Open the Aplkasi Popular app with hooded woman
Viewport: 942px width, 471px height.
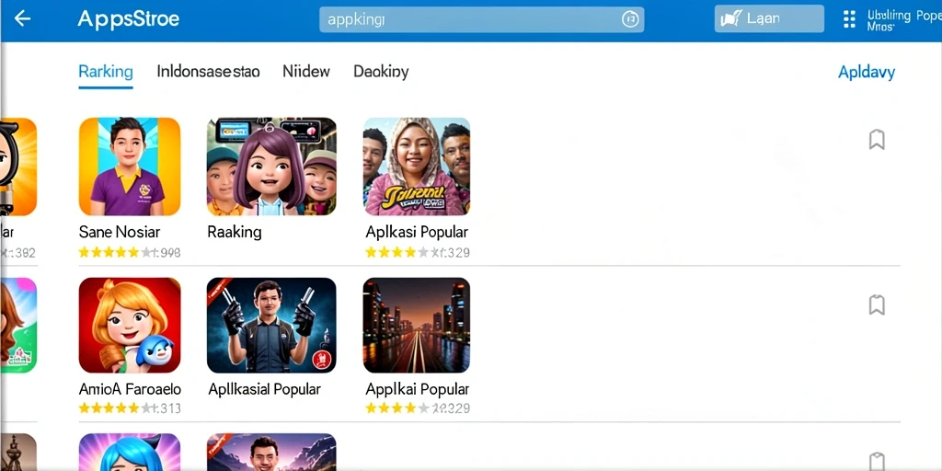pyautogui.click(x=417, y=167)
